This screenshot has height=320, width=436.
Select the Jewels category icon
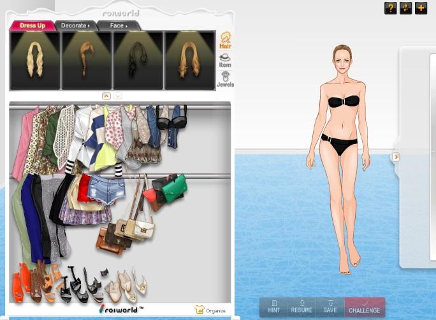click(225, 79)
